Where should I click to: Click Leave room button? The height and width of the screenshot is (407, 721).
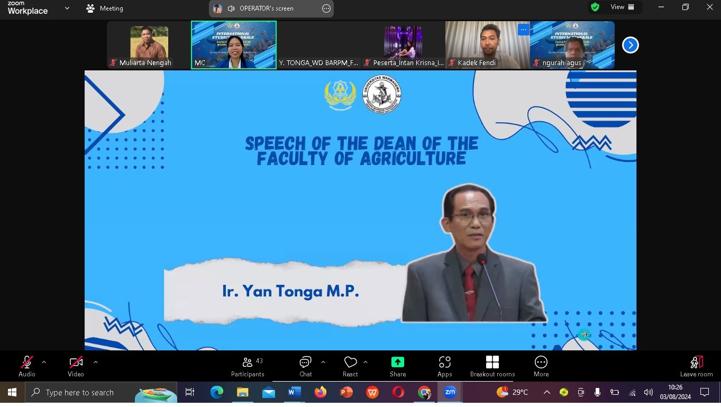click(696, 366)
